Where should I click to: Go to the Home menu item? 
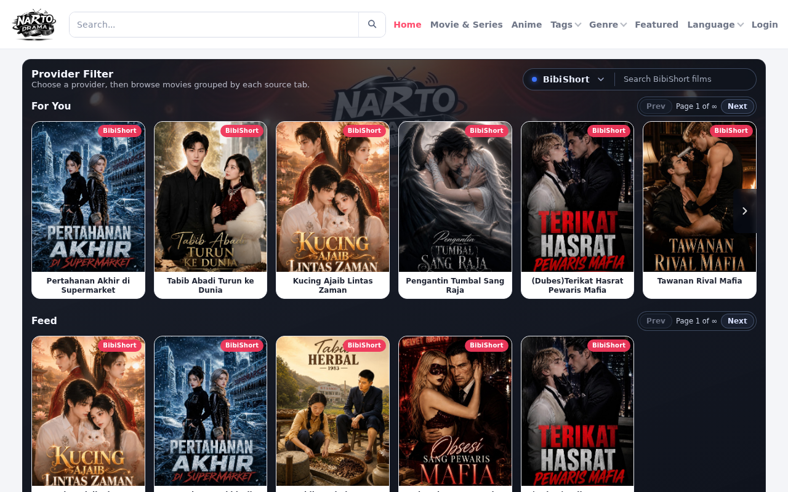point(408,25)
